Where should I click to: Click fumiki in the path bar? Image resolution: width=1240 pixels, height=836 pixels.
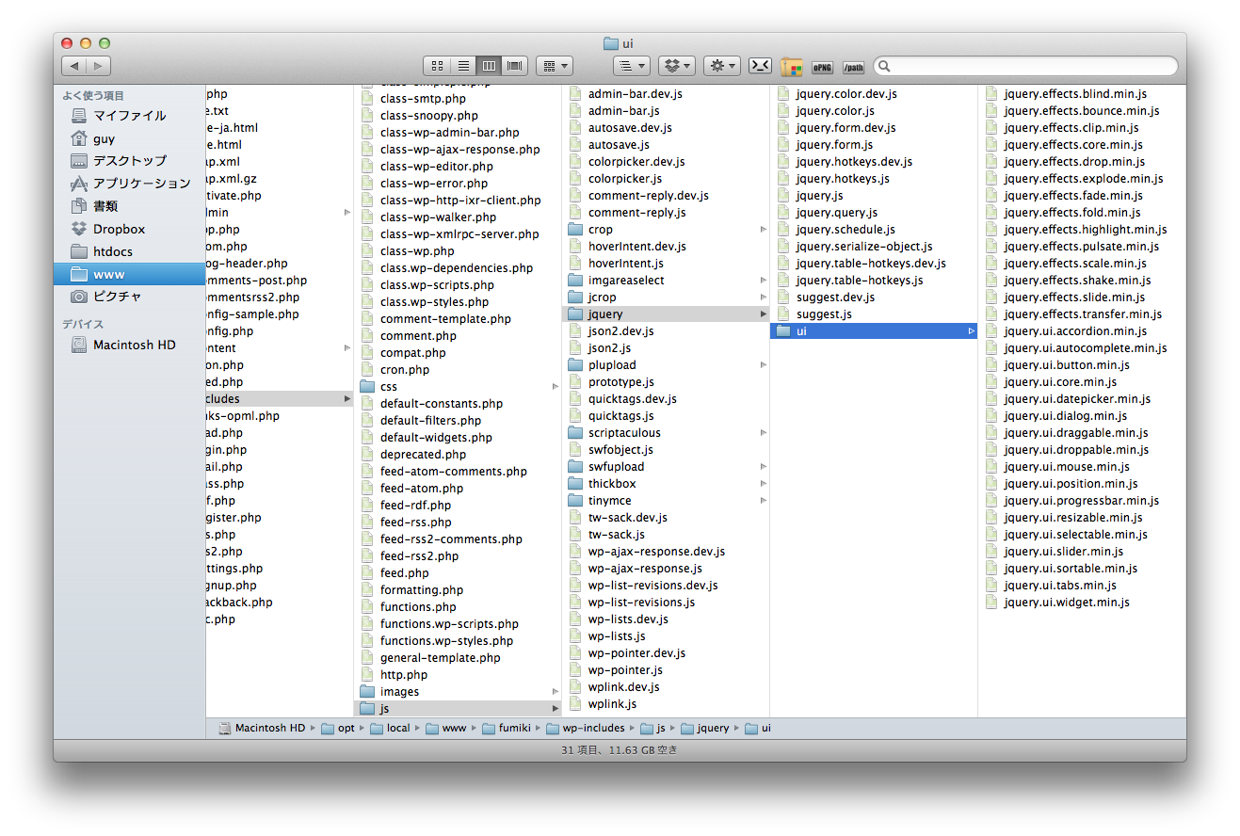tap(514, 728)
